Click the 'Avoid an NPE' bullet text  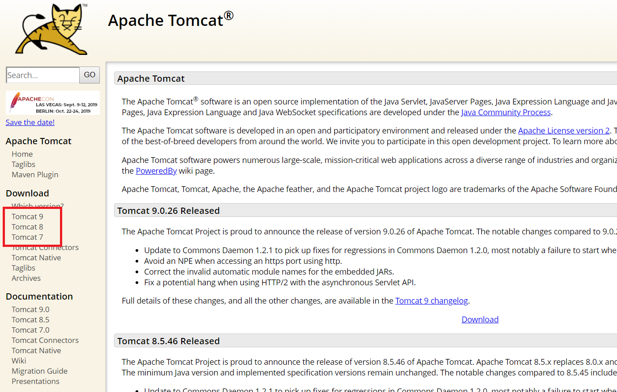pos(243,261)
